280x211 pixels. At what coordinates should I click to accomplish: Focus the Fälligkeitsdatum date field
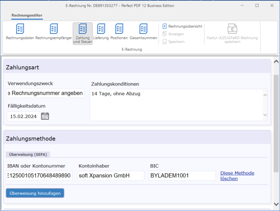click(23, 116)
